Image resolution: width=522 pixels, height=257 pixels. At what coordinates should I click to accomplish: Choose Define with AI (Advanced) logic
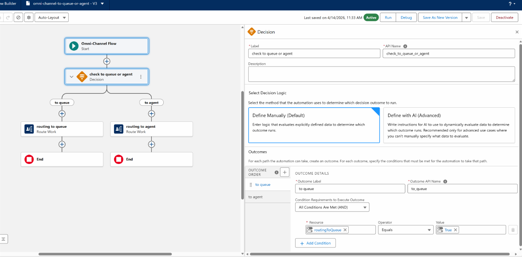pyautogui.click(x=449, y=125)
